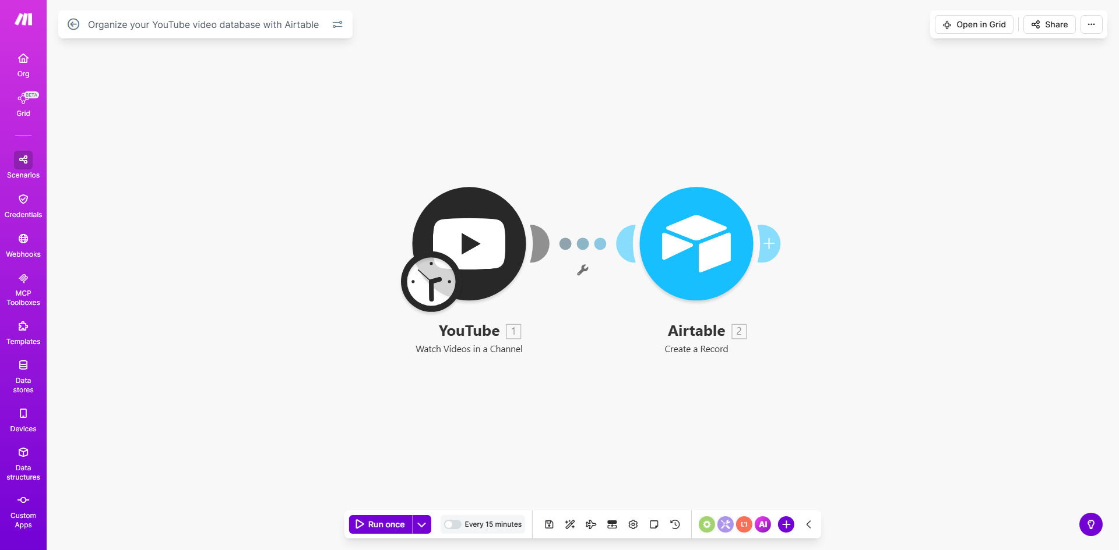Screen dimensions: 1119x550
Task: Click the scenario title text
Action: (203, 24)
